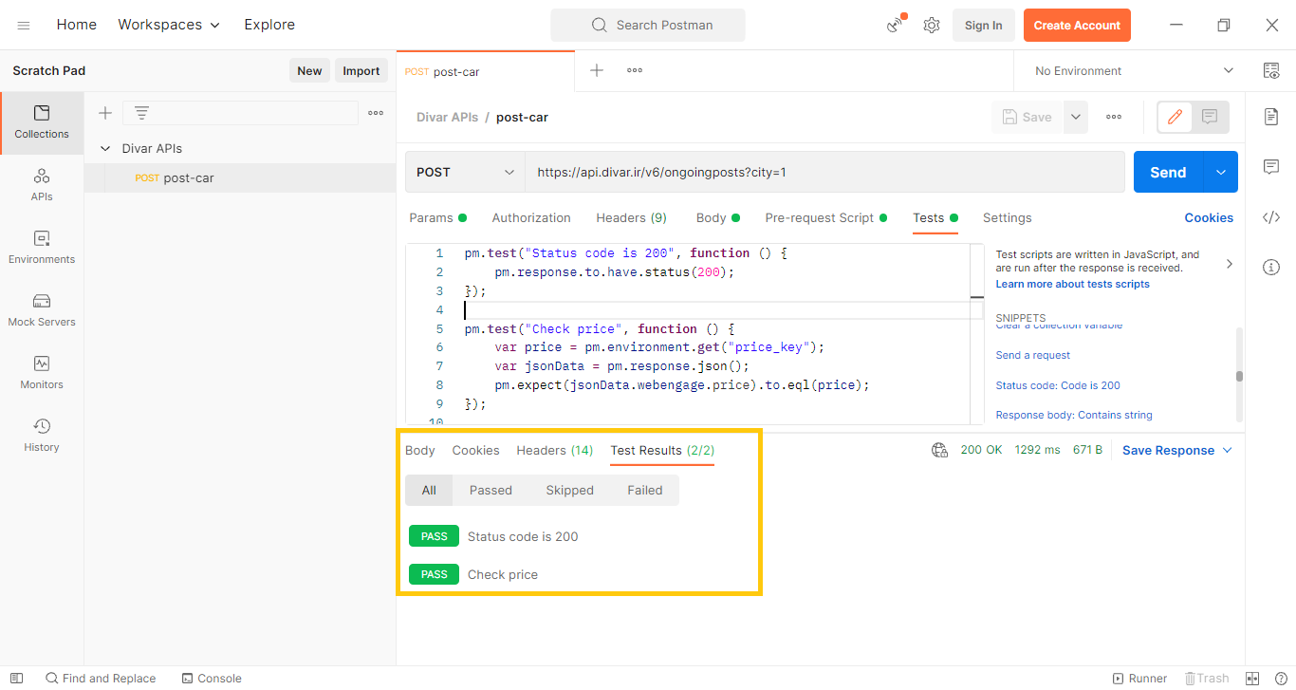Open the Console
This screenshot has width=1296, height=690.
tap(212, 678)
